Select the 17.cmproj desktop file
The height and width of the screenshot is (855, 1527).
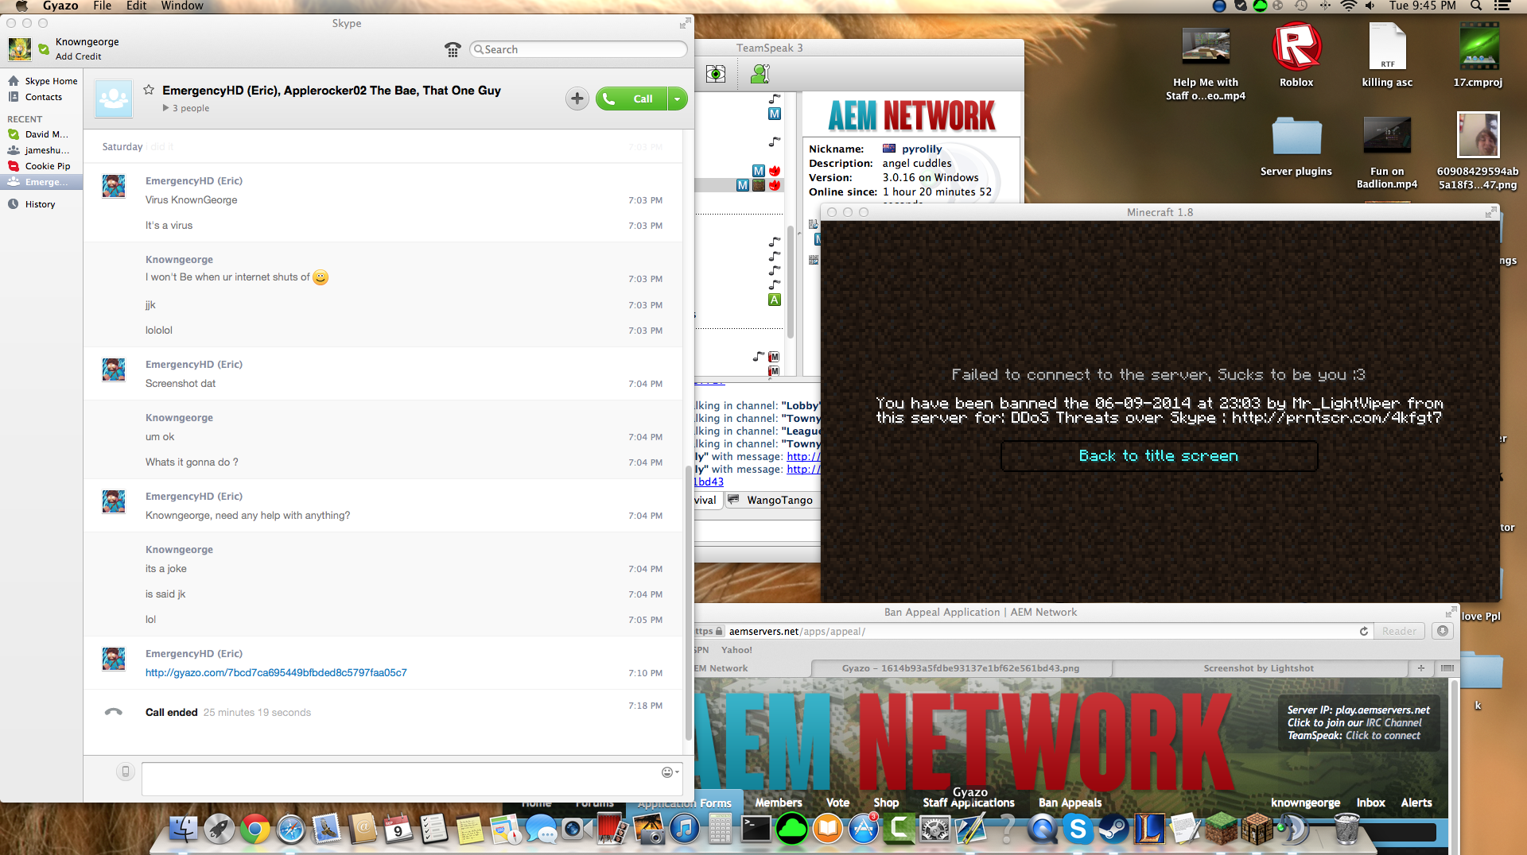1478,56
